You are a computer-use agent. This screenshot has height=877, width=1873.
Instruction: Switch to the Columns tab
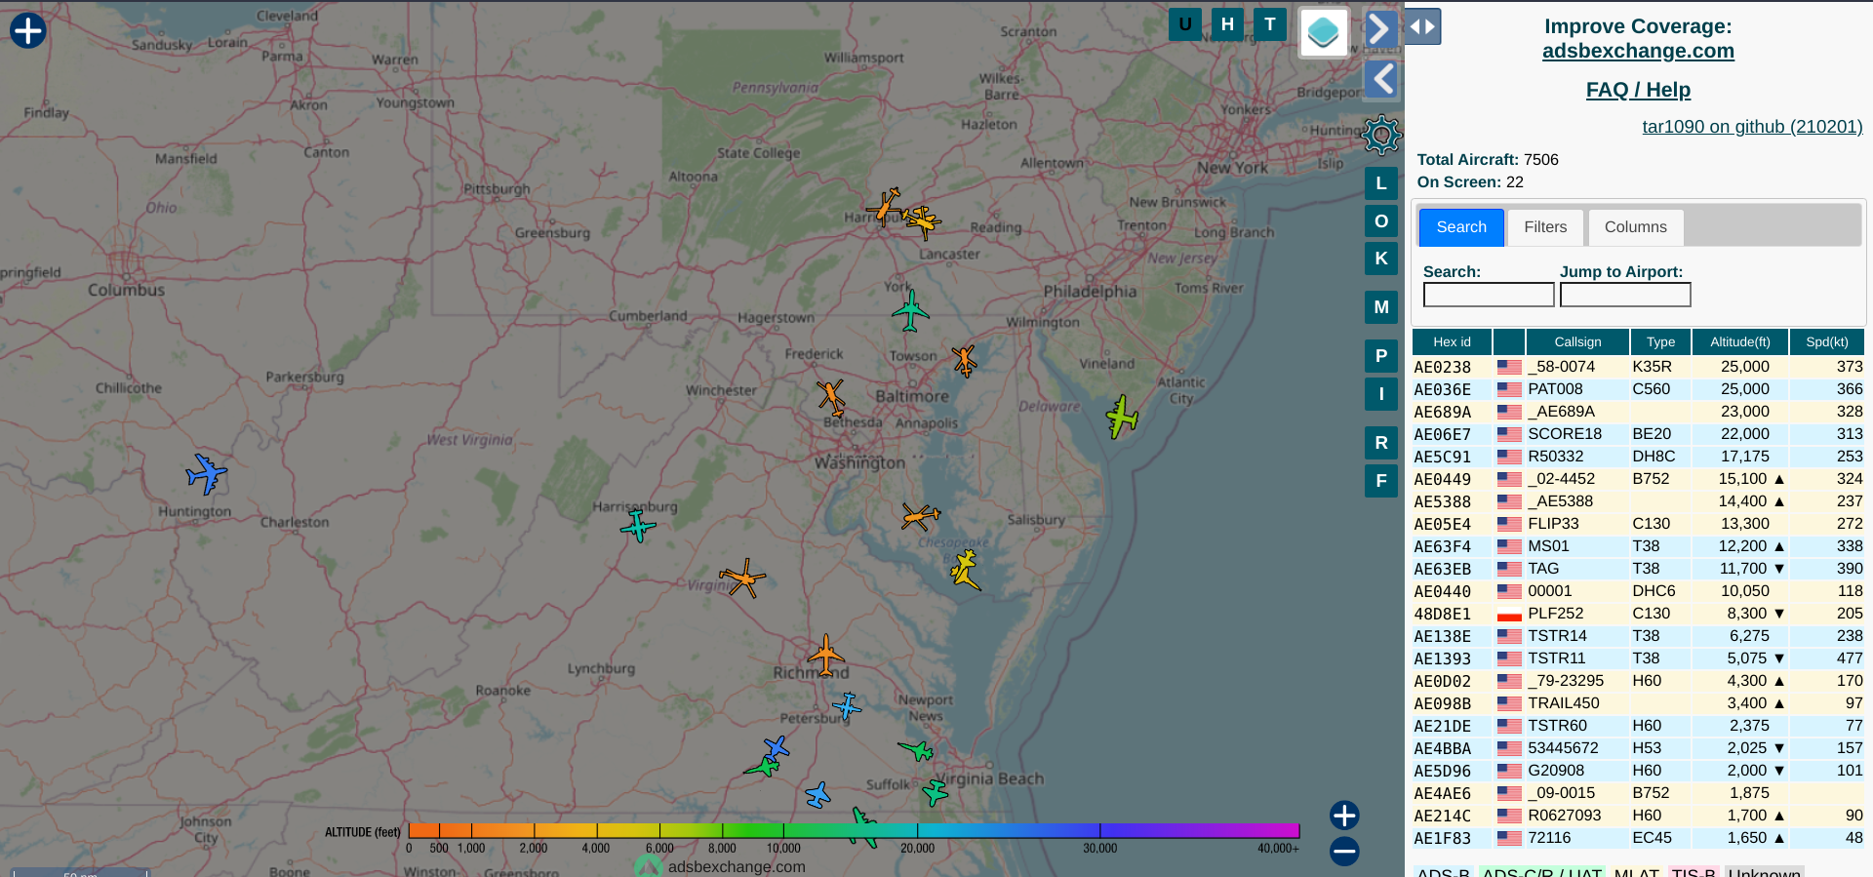pyautogui.click(x=1636, y=227)
